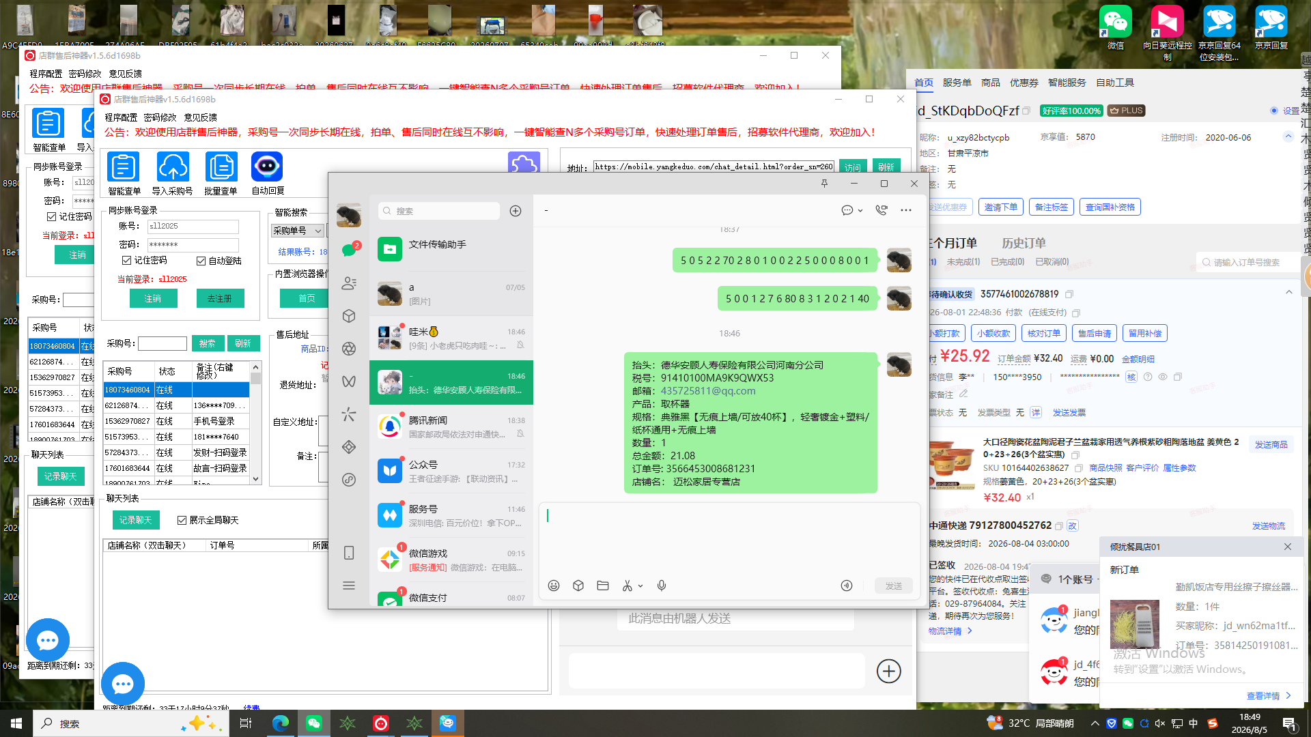Screen dimensions: 1311x737
Task: Open WeChat Mini Programs icon in sidebar
Action: [349, 480]
